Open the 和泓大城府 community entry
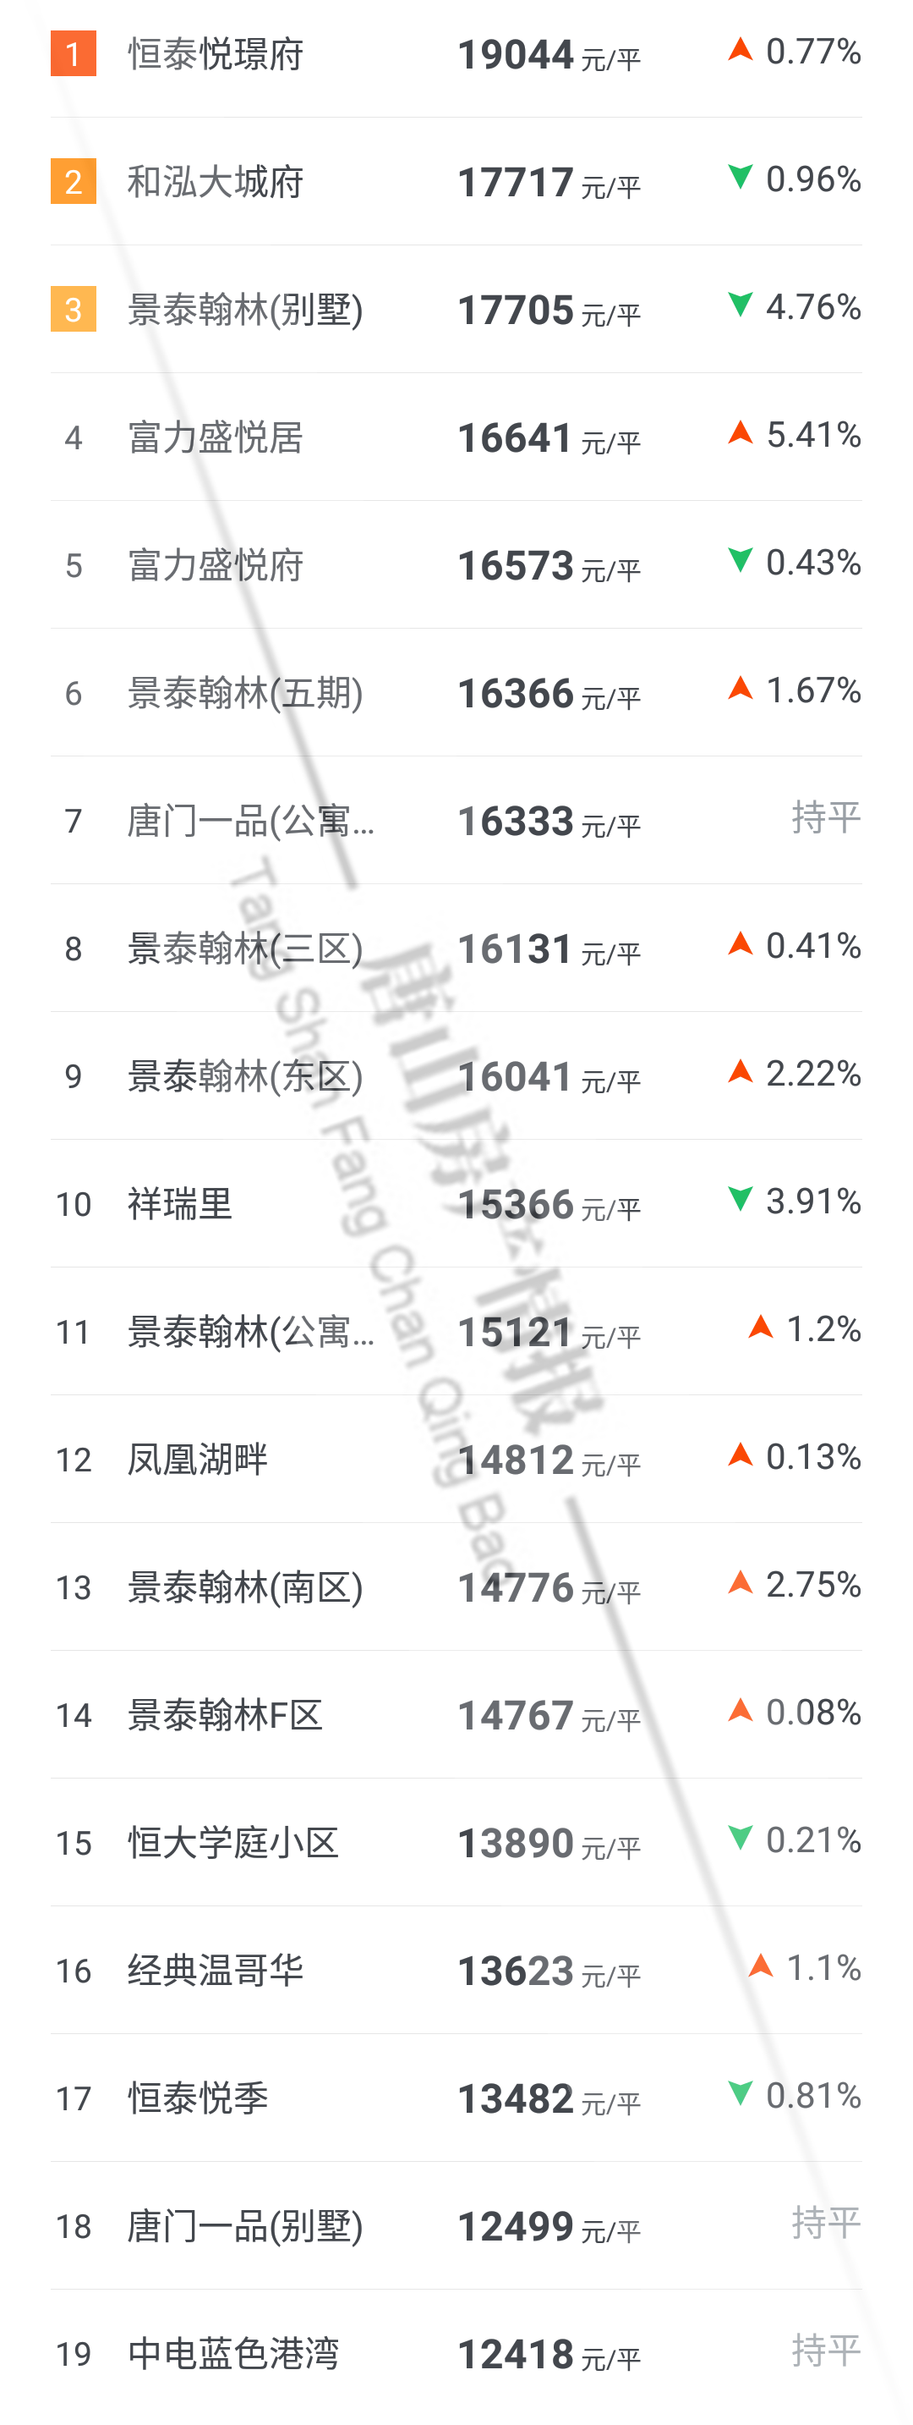This screenshot has height=2425, width=913. tap(216, 183)
